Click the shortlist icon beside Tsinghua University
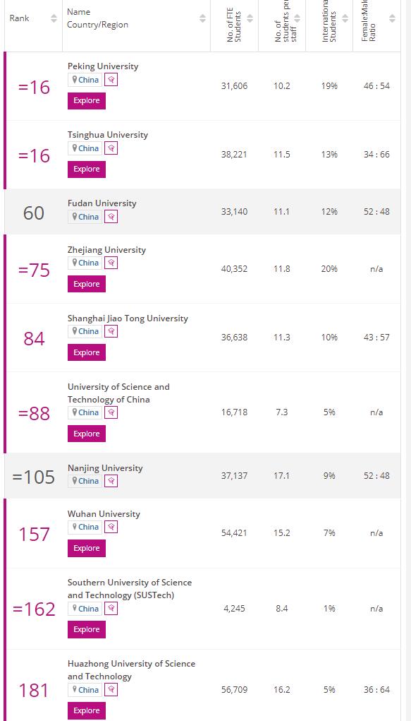This screenshot has width=411, height=721. pos(111,148)
